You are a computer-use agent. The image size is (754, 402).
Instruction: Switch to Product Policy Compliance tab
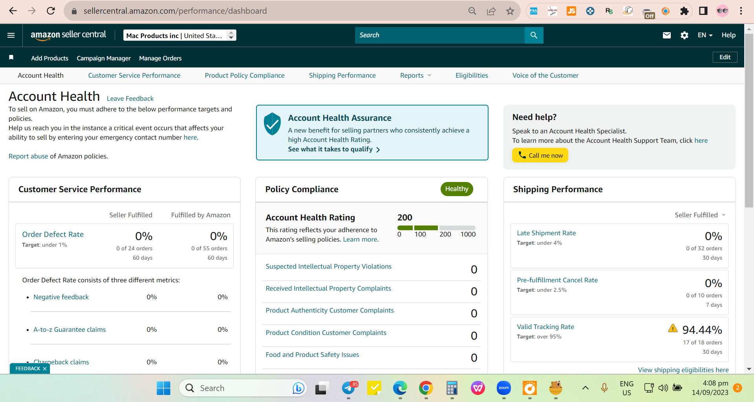coord(245,75)
